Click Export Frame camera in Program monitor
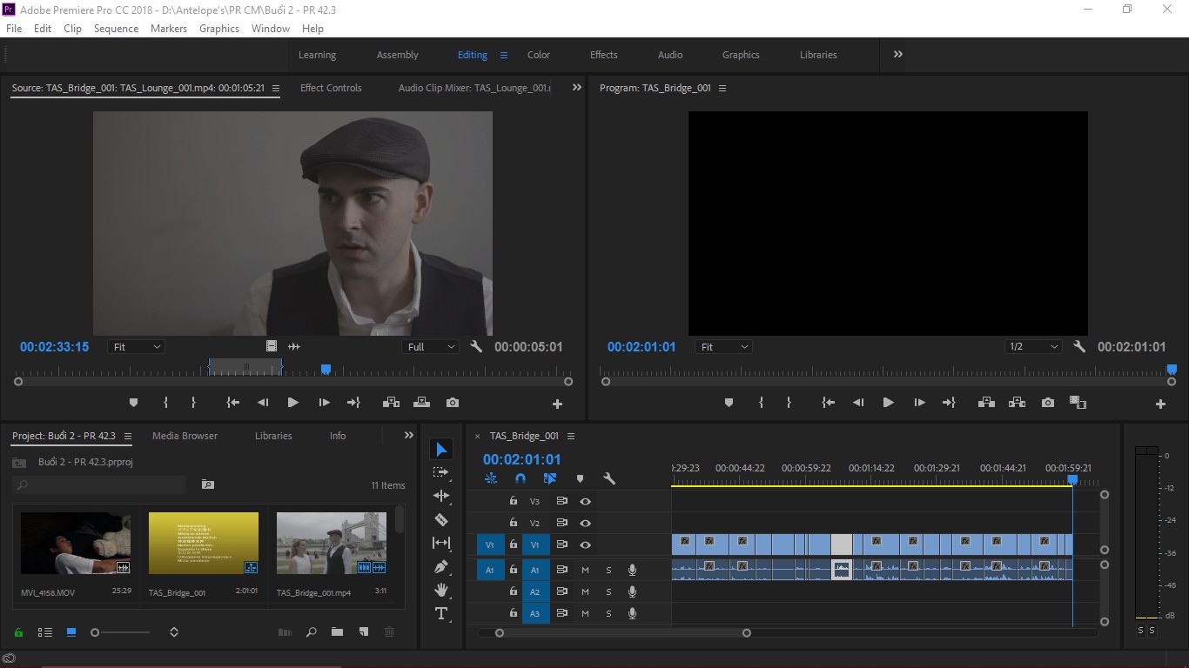1189x668 pixels. 1048,403
